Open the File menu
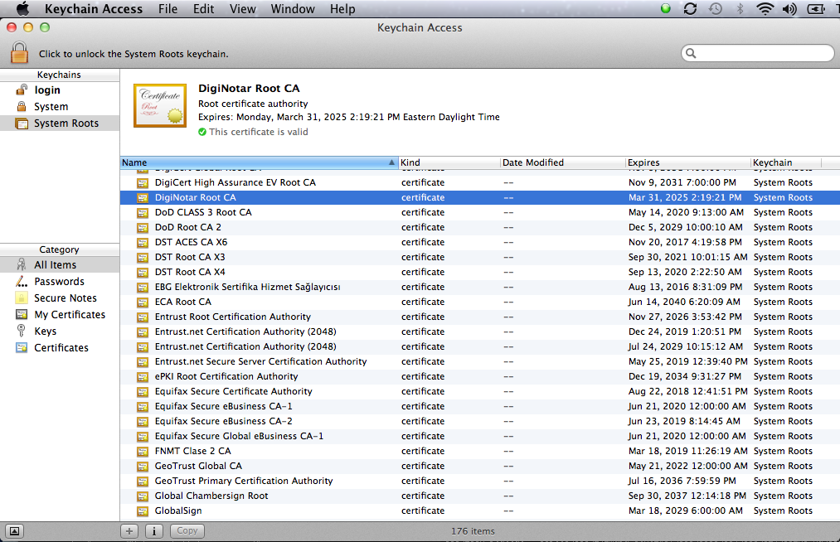840x542 pixels. coord(168,8)
